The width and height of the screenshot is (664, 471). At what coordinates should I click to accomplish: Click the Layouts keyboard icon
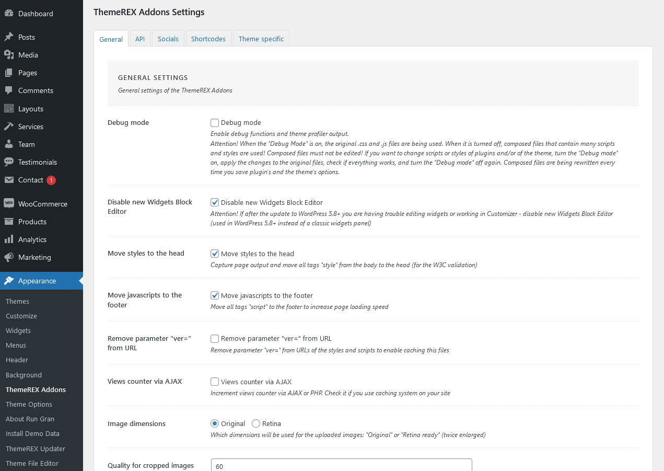tap(9, 109)
